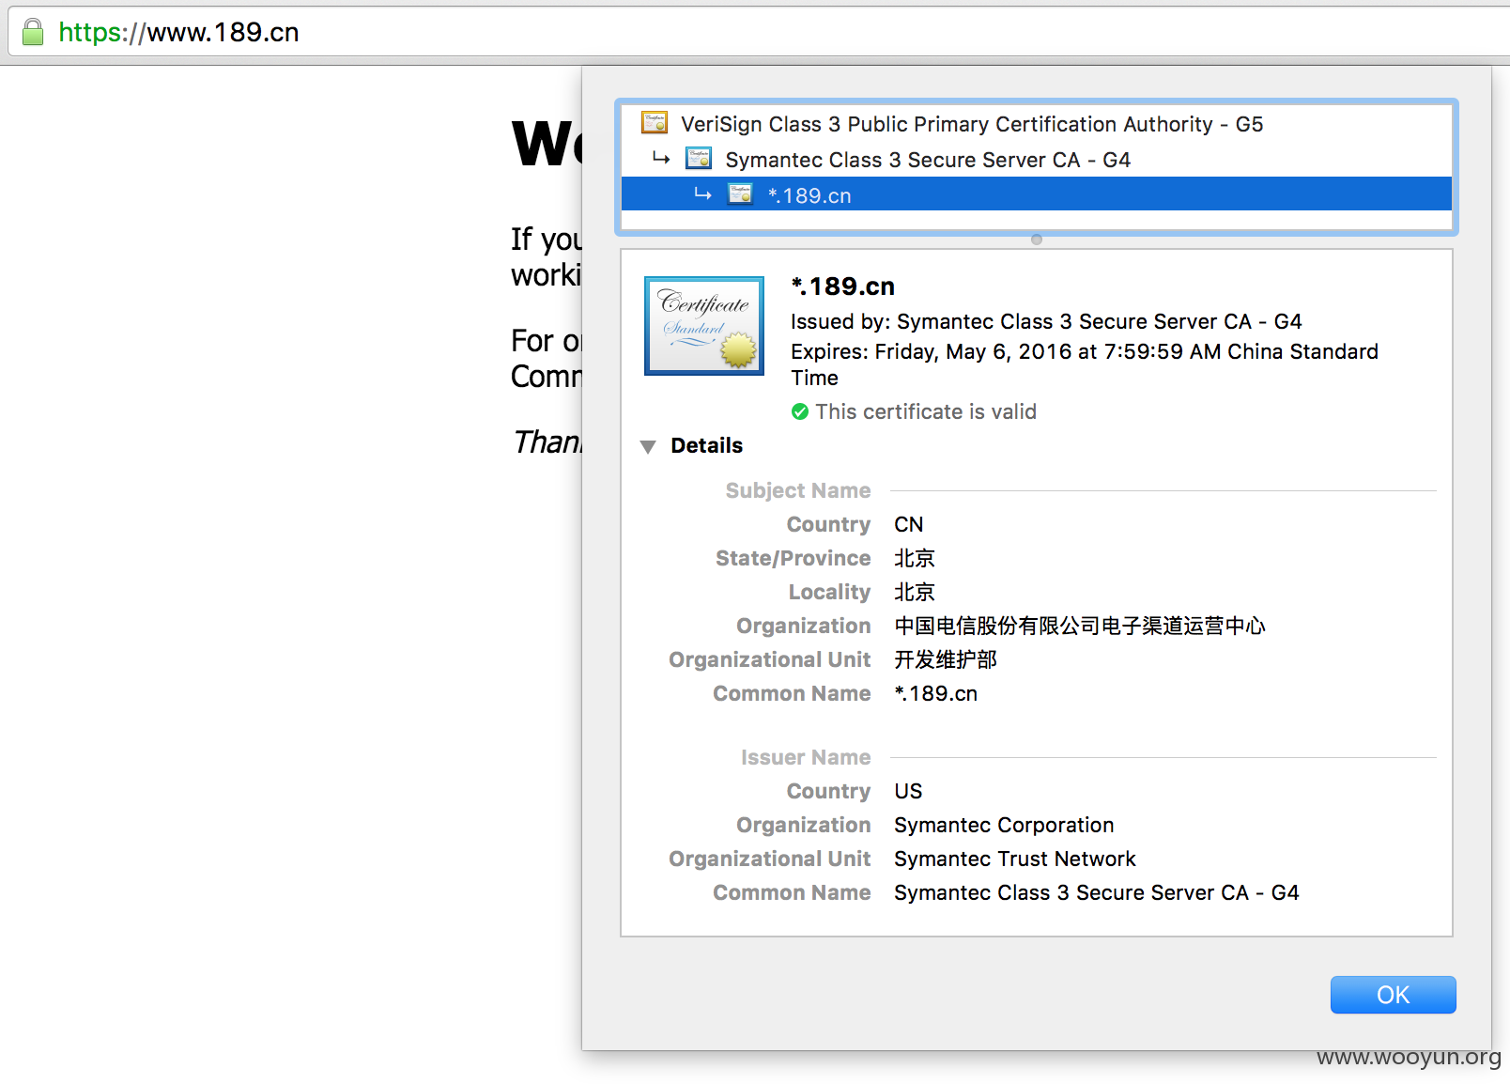Click the Symantec intermediate certificate icon
Image resolution: width=1510 pixels, height=1084 pixels.
[699, 159]
